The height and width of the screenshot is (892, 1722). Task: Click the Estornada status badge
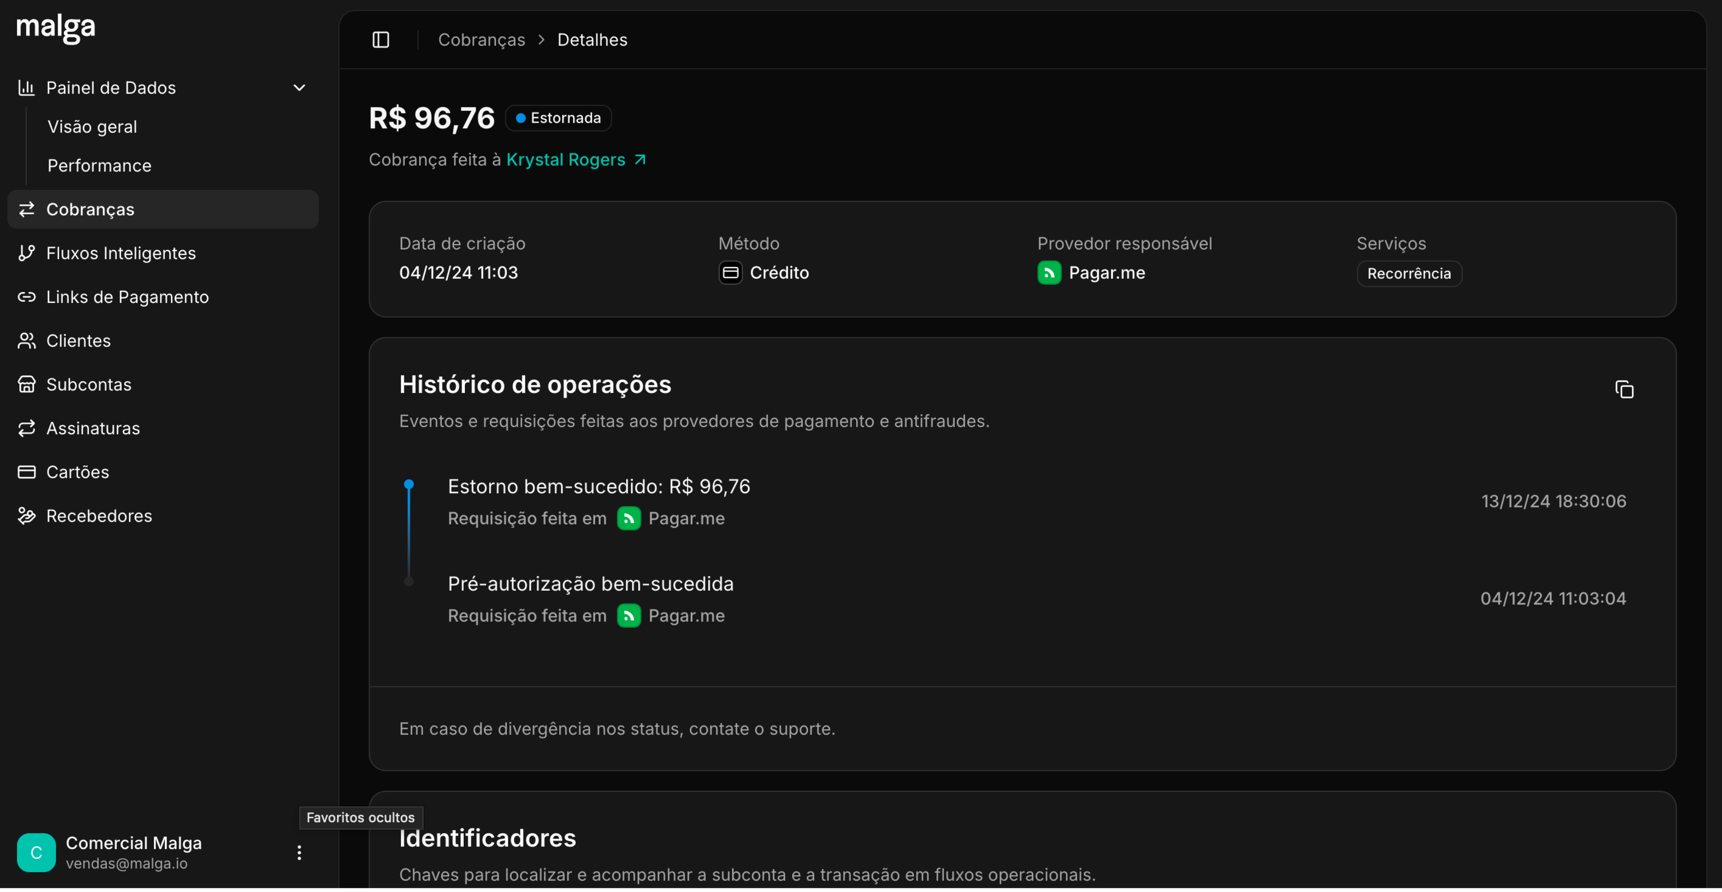[558, 118]
